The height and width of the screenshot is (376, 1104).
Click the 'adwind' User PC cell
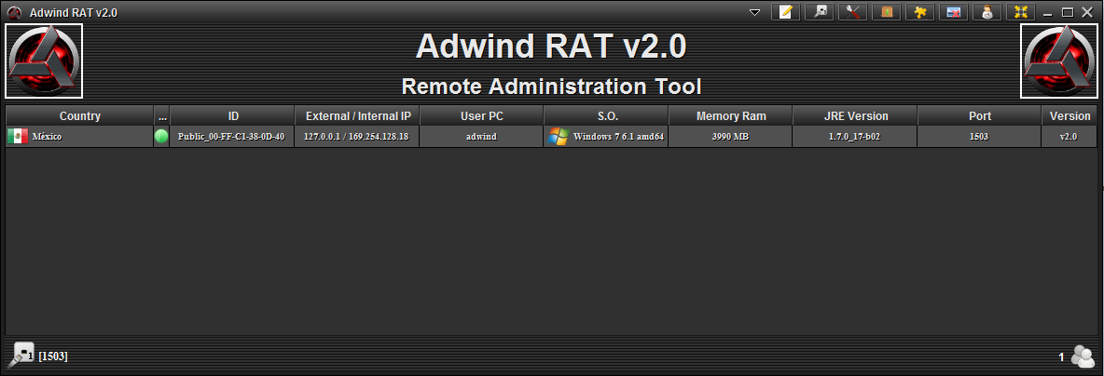(x=481, y=136)
